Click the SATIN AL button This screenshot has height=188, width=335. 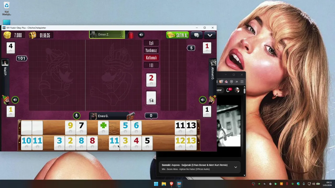click(x=177, y=35)
